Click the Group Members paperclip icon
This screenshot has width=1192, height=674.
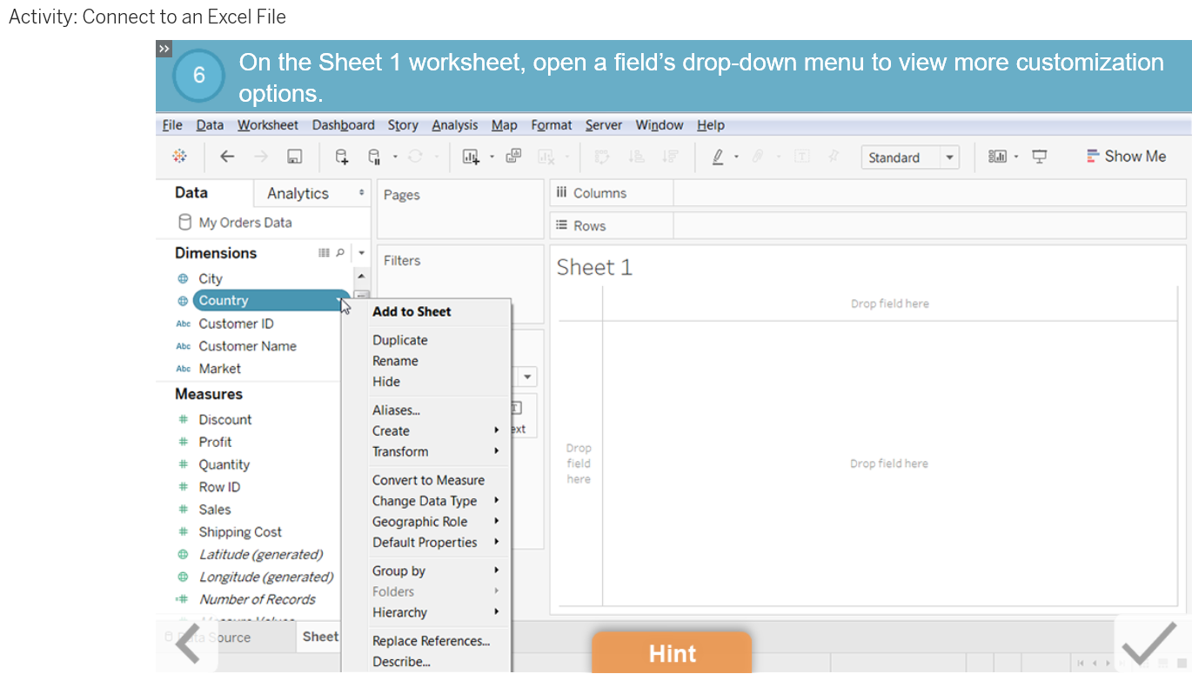click(757, 157)
